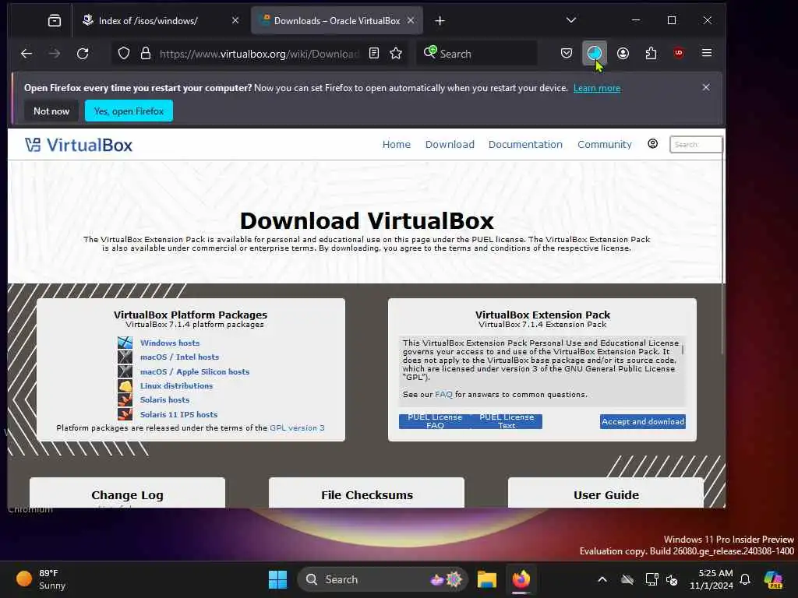Click the Windows taskbar Search box

[383, 579]
